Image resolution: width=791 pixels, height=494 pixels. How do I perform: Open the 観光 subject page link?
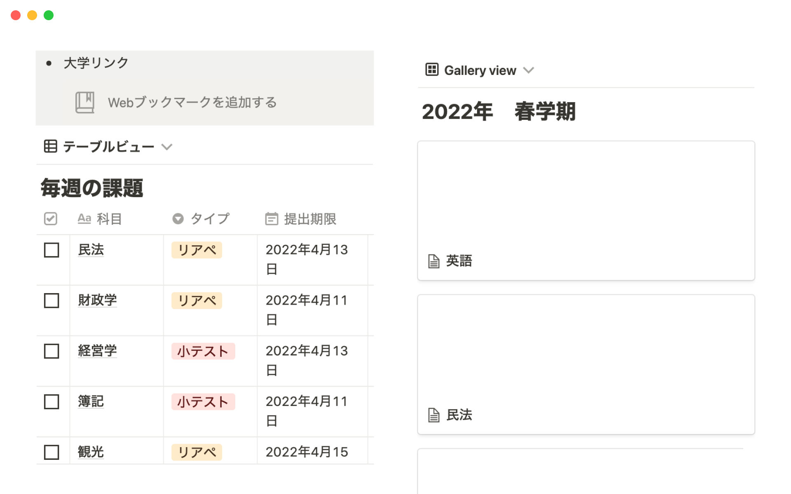[x=91, y=452]
